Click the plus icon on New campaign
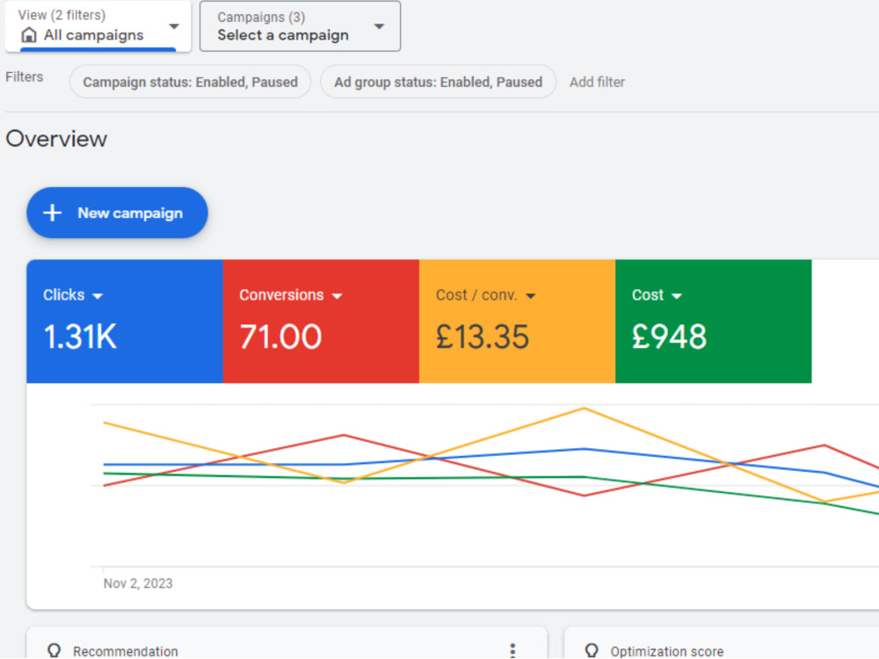879x659 pixels. (x=53, y=213)
